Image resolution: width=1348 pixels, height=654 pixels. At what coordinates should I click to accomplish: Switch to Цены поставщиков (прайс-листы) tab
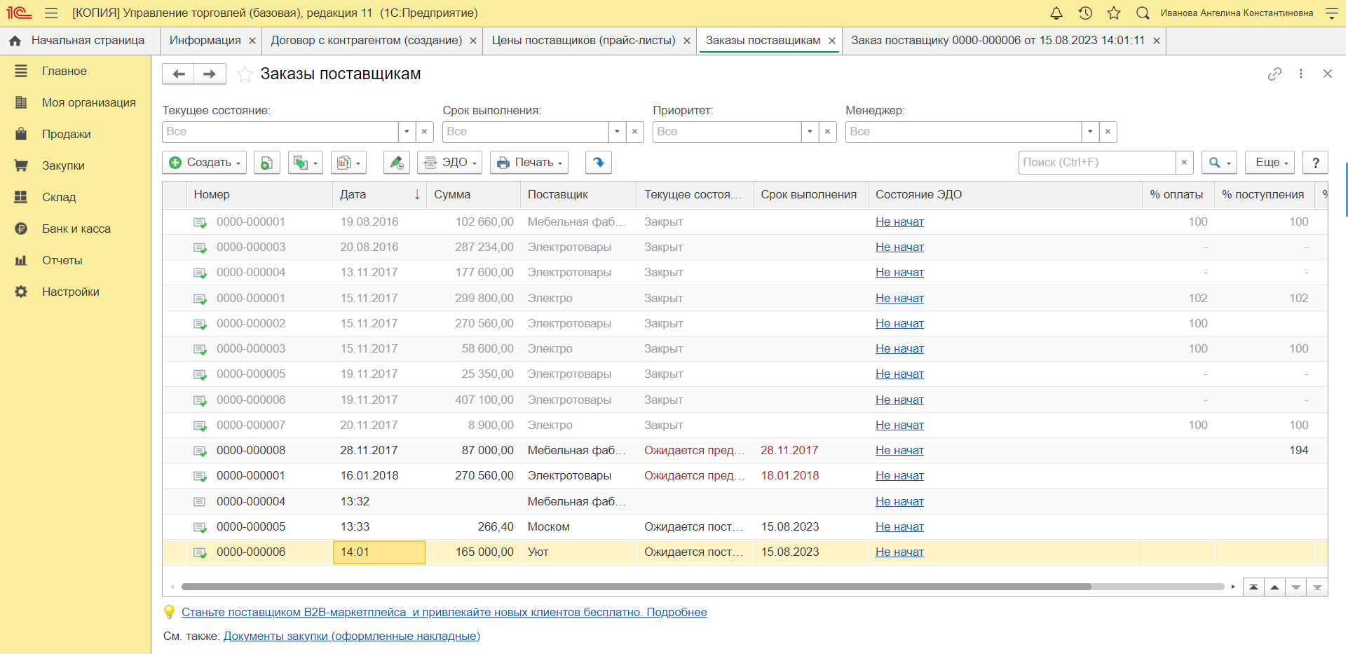coord(583,41)
